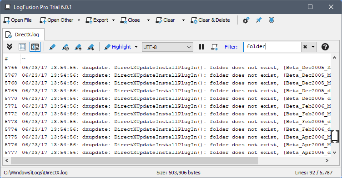Image resolution: width=342 pixels, height=178 pixels.
Task: Expand the Clear dropdown arrow
Action: [183, 20]
